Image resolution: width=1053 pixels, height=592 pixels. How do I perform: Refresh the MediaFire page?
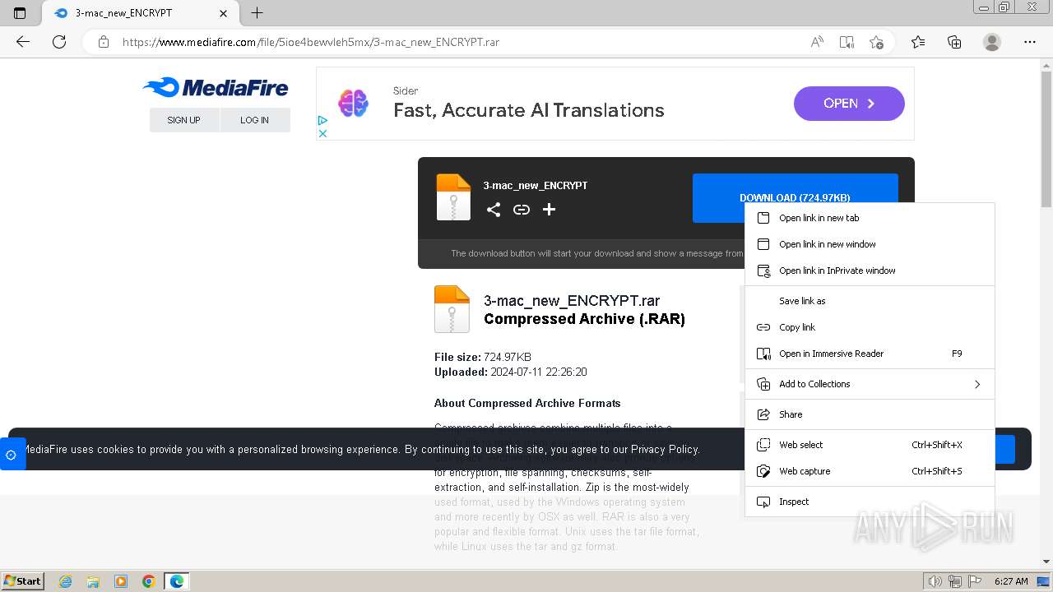pos(59,42)
